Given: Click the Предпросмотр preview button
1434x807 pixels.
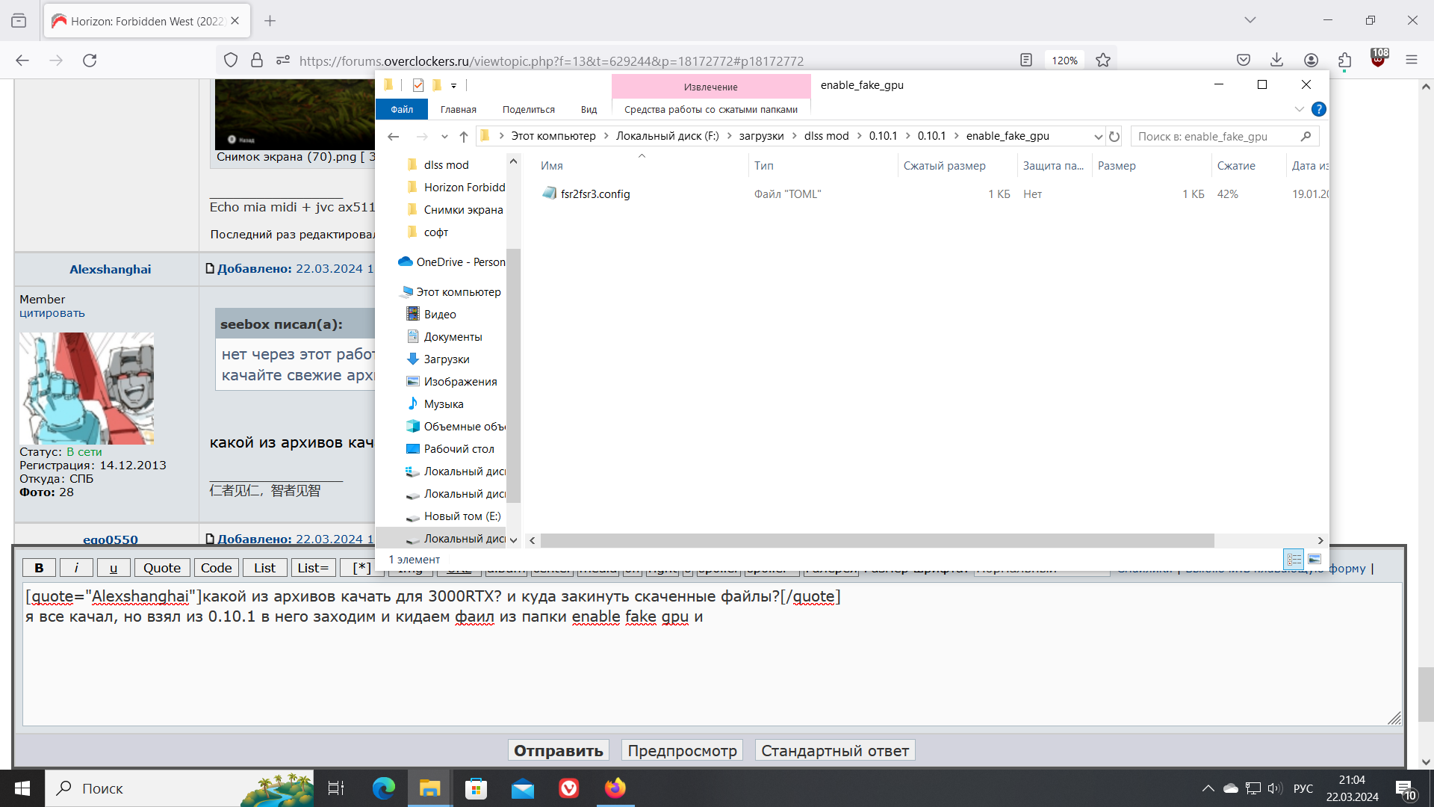Looking at the screenshot, I should pos(682,750).
